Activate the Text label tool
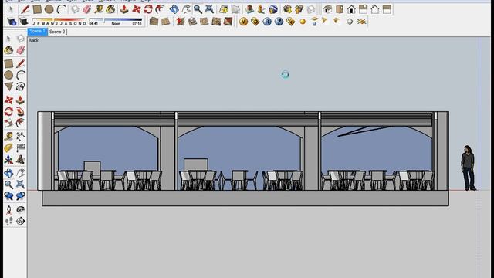The height and width of the screenshot is (278, 494). click(x=21, y=147)
